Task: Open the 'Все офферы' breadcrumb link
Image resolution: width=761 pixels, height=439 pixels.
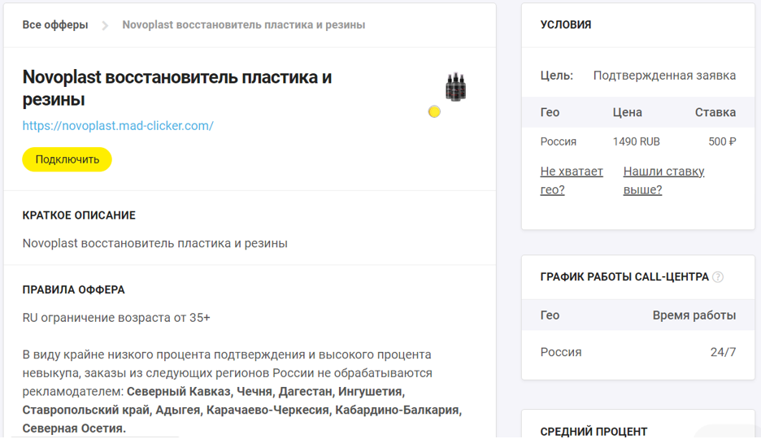Action: coord(54,24)
